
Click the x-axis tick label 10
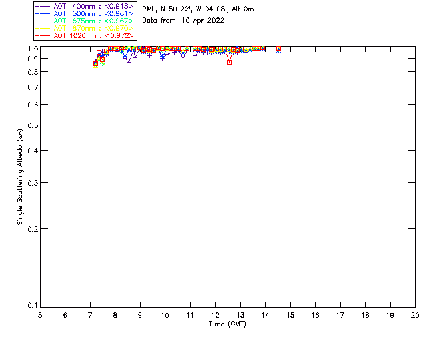tap(165, 315)
